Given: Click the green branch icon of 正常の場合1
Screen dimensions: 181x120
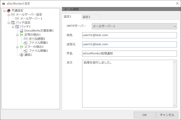Looking at the screenshot, I should 21,35.
